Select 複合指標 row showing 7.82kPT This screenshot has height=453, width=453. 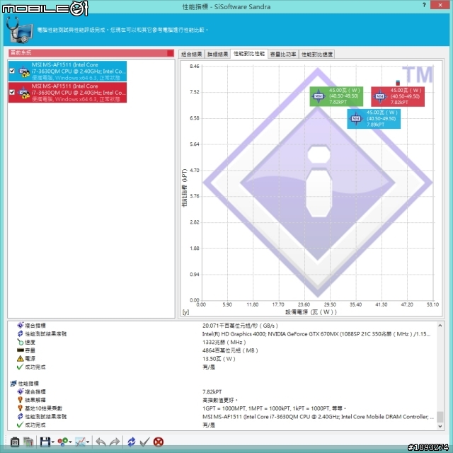coord(222,392)
